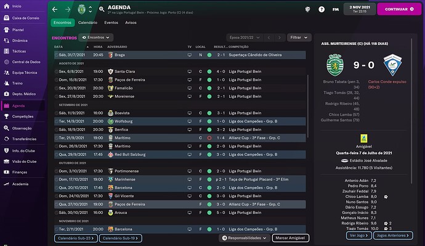
Task: Click the Sporting club badge in header
Action: (x=81, y=9)
